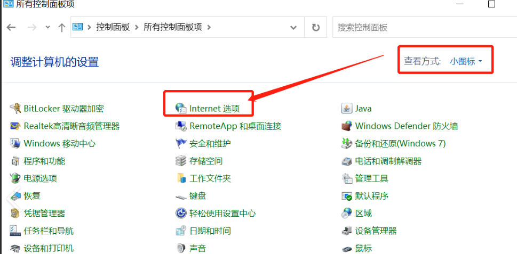This screenshot has width=517, height=254.
Task: Go up one level with Up arrow
Action: (62, 27)
